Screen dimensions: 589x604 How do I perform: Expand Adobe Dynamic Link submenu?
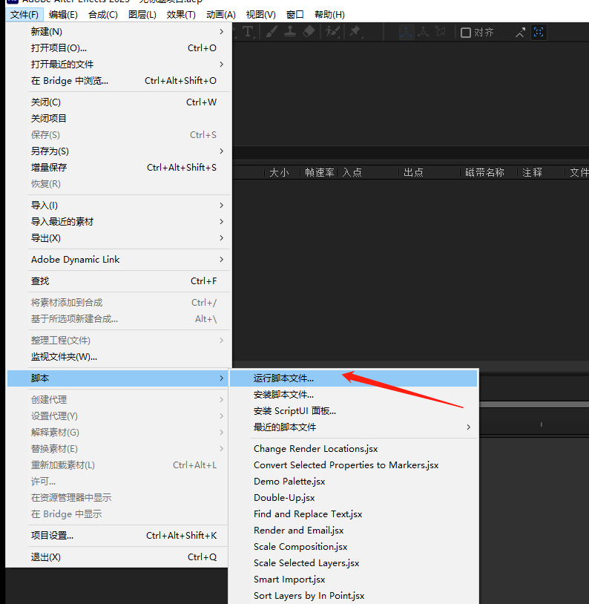click(119, 259)
